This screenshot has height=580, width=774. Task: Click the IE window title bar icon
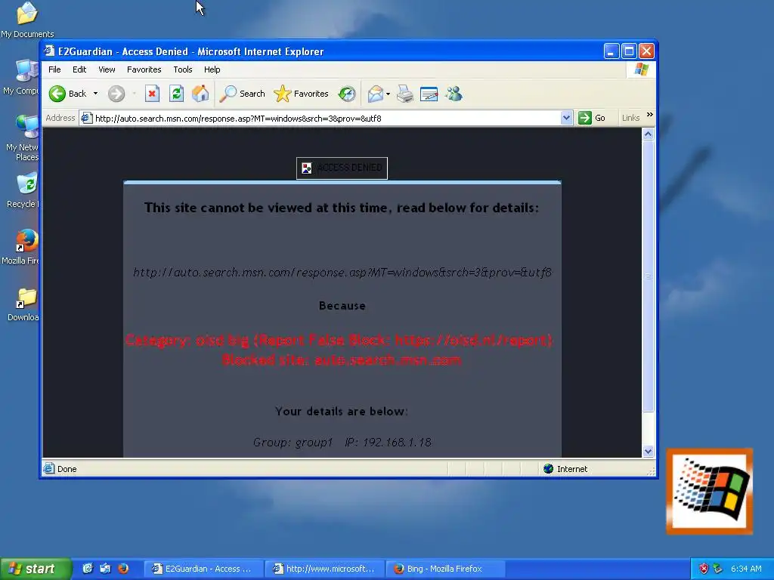49,51
